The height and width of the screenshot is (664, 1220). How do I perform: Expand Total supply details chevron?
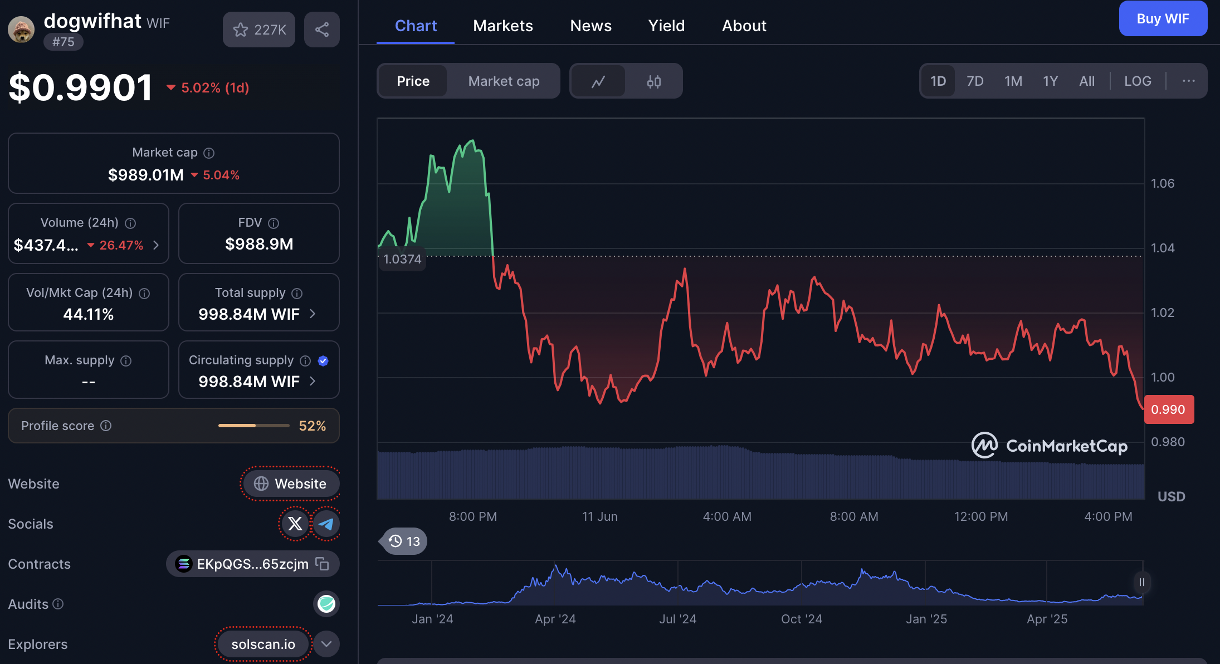coord(313,314)
